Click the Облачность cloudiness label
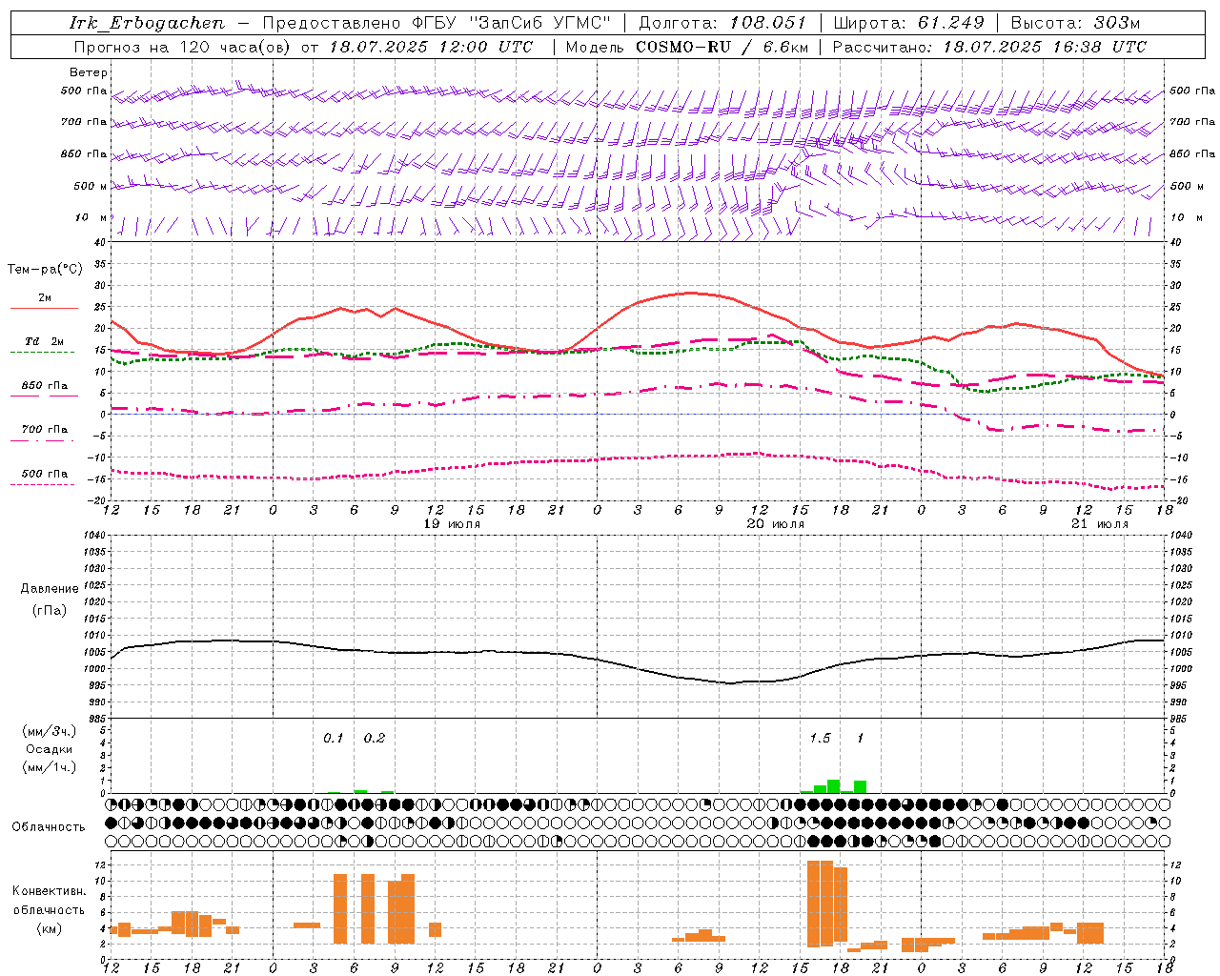Image resolution: width=1220 pixels, height=976 pixels. point(49,826)
